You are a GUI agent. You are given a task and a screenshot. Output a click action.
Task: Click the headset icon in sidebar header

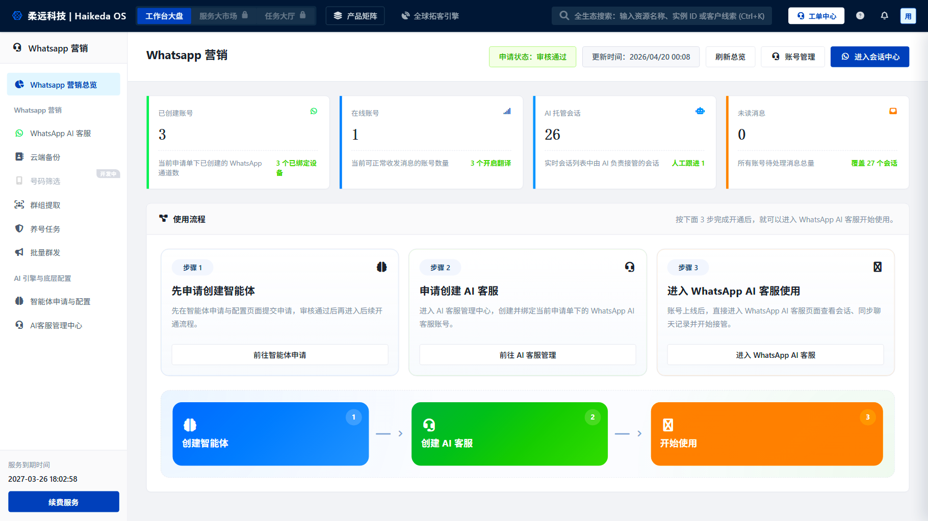coord(17,47)
